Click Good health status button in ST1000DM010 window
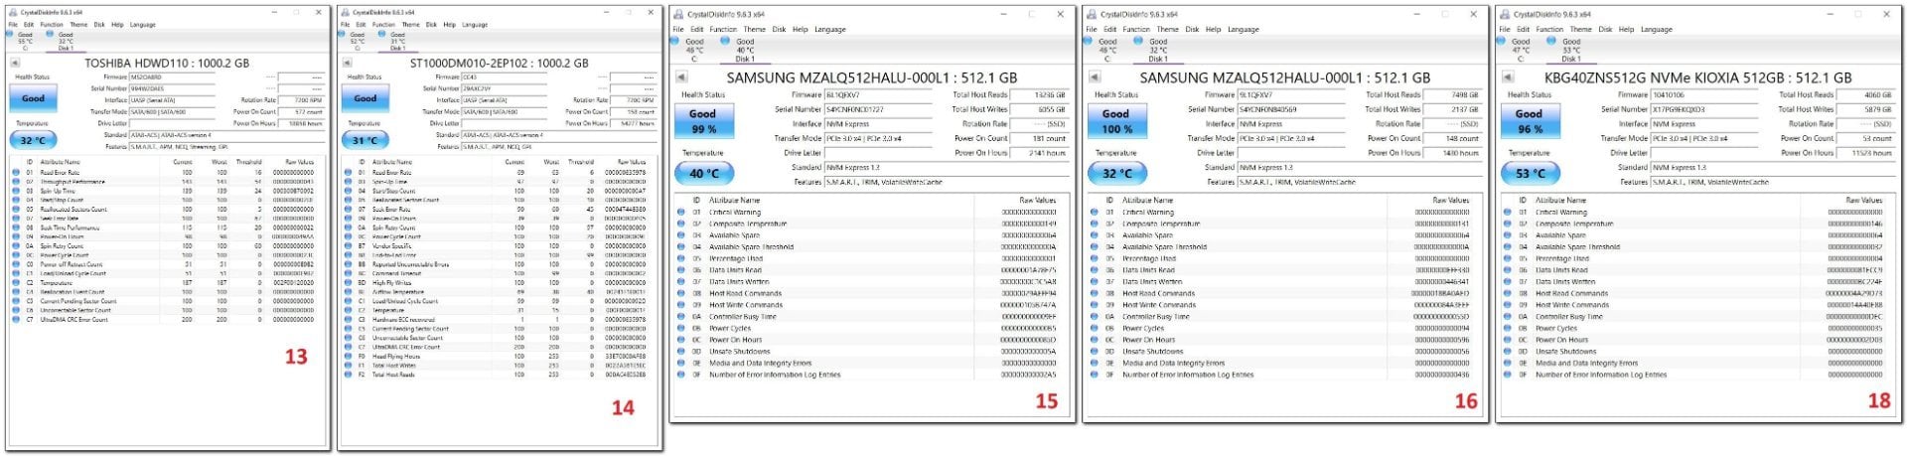 [365, 98]
